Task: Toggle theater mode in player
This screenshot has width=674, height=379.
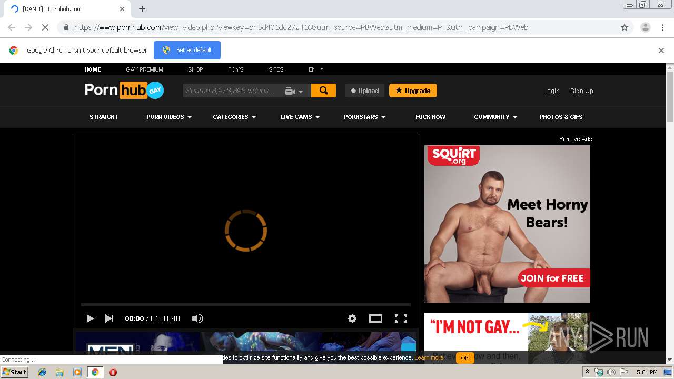Action: [x=375, y=318]
